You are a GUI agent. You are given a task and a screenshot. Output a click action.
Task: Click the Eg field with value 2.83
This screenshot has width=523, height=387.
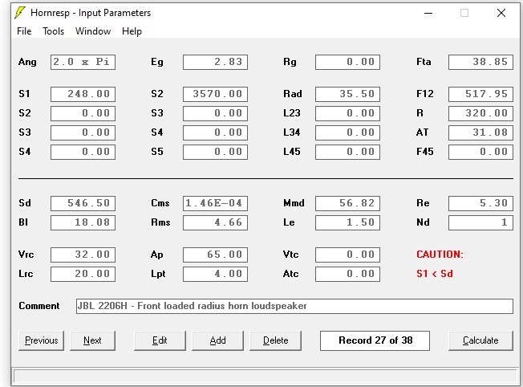coord(215,62)
